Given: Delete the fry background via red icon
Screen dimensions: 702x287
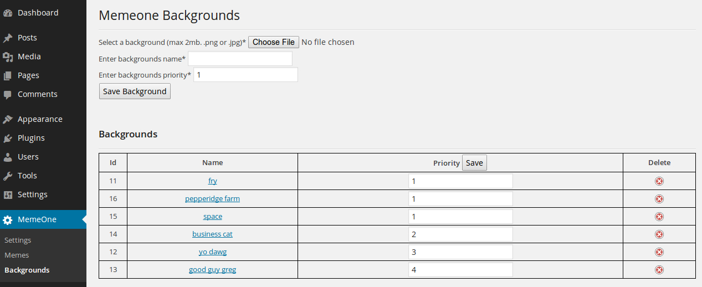Looking at the screenshot, I should click(x=659, y=181).
